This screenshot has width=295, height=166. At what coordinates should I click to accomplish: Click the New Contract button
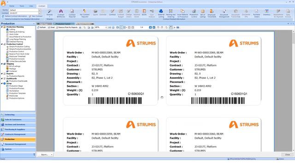coord(36,17)
